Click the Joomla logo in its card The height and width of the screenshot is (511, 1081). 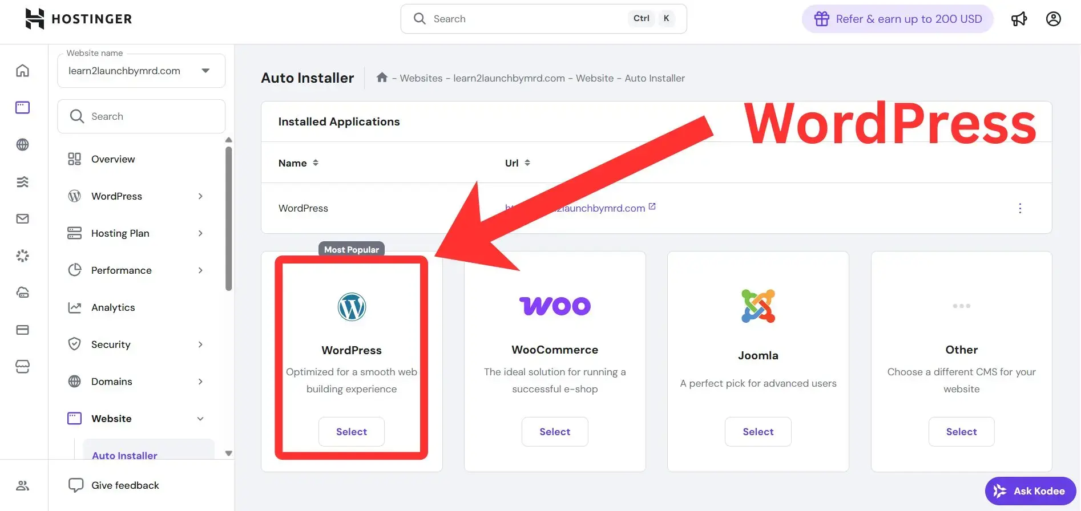758,306
